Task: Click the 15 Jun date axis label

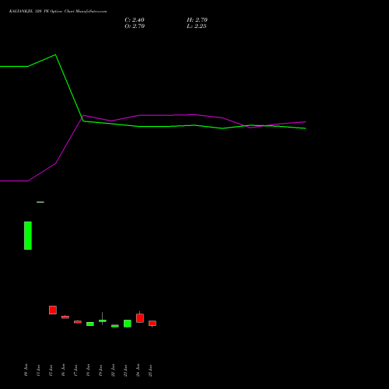Action: pyautogui.click(x=51, y=370)
